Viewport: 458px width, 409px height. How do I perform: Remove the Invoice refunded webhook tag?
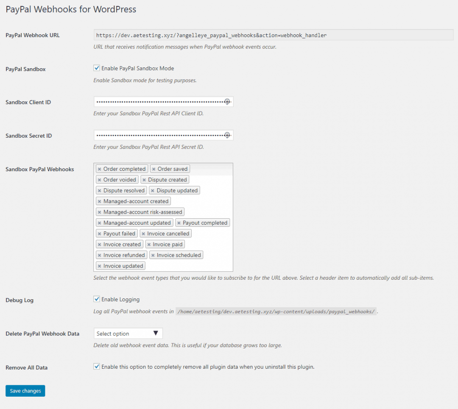99,255
